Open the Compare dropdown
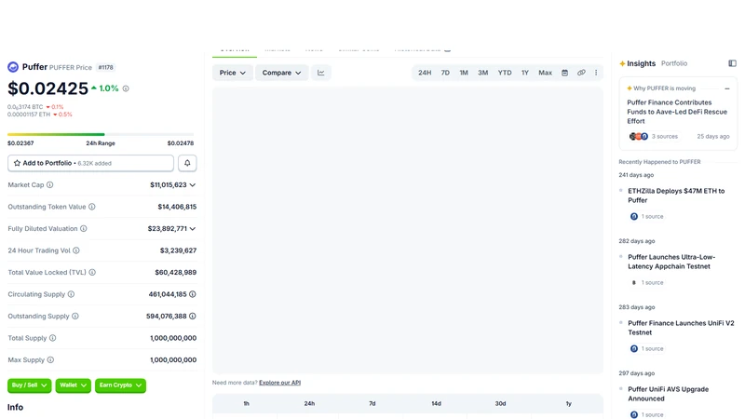745x419 pixels. [282, 73]
